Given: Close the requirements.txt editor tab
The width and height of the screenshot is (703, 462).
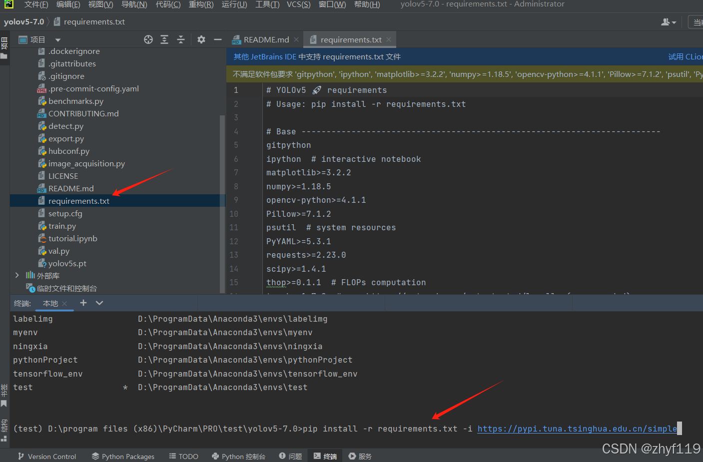Looking at the screenshot, I should pos(389,39).
